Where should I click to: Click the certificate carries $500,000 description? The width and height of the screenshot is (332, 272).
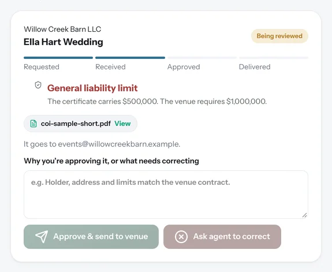[157, 102]
